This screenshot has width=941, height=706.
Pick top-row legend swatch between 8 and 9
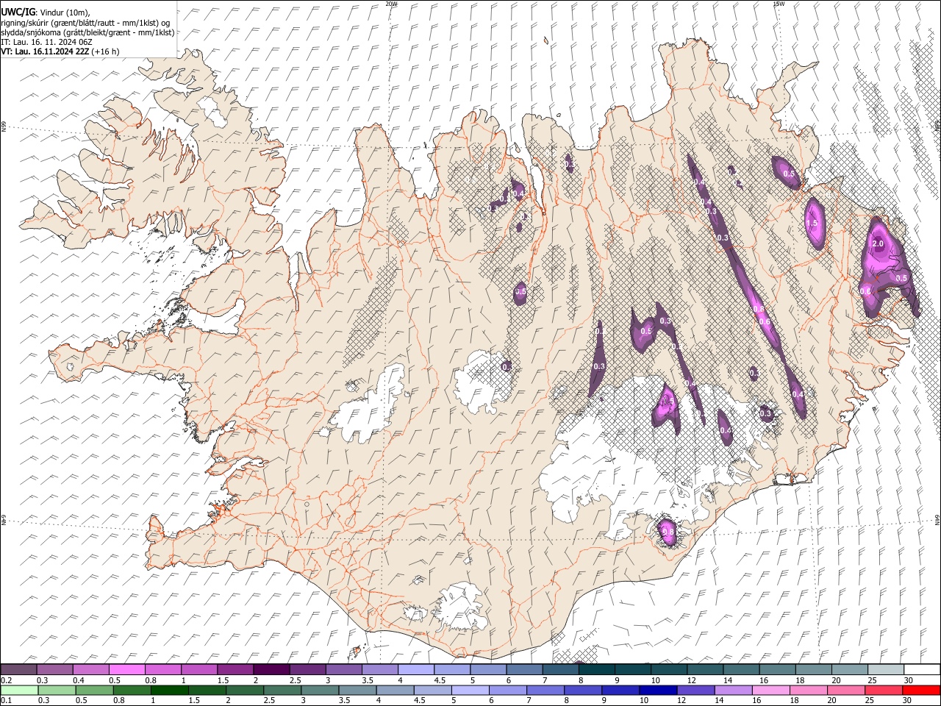click(597, 670)
